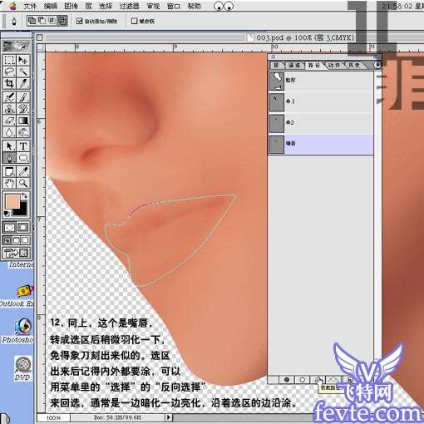The height and width of the screenshot is (424, 424).
Task: Select the 脸型 path entry
Action: 321,81
